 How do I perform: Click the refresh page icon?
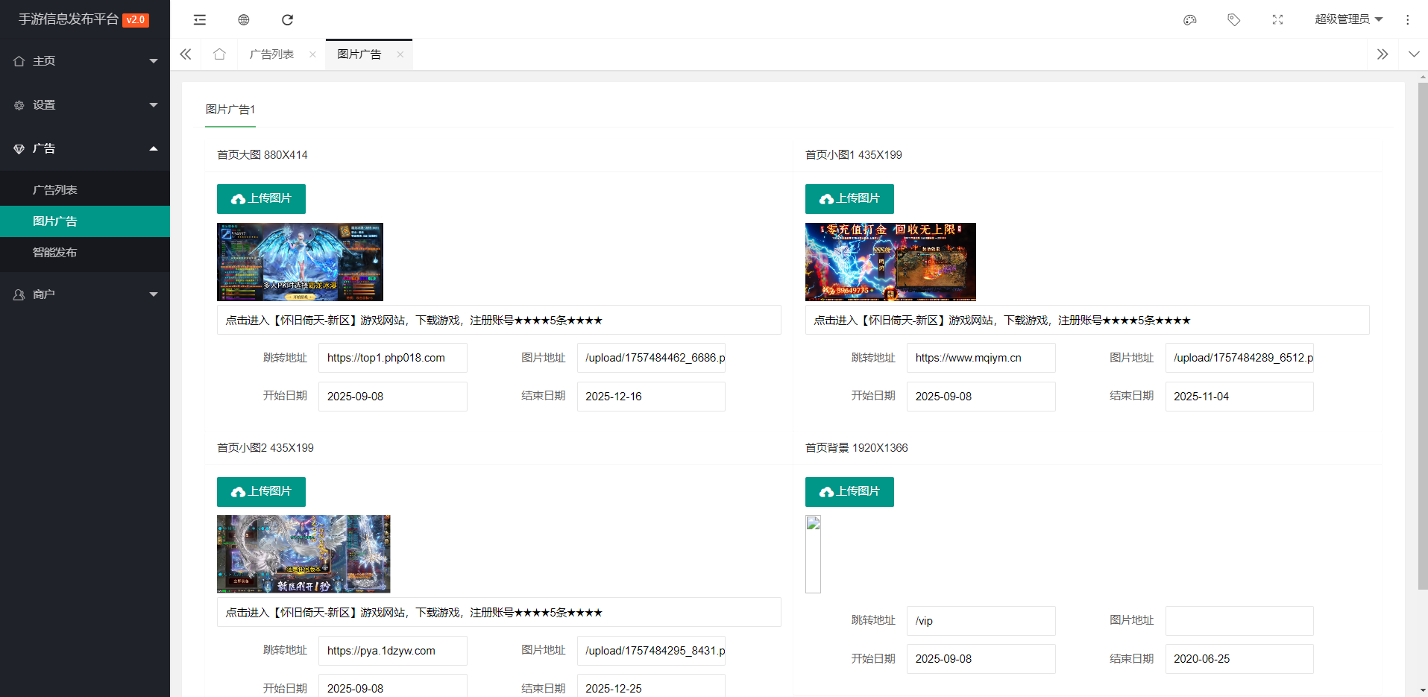point(287,19)
